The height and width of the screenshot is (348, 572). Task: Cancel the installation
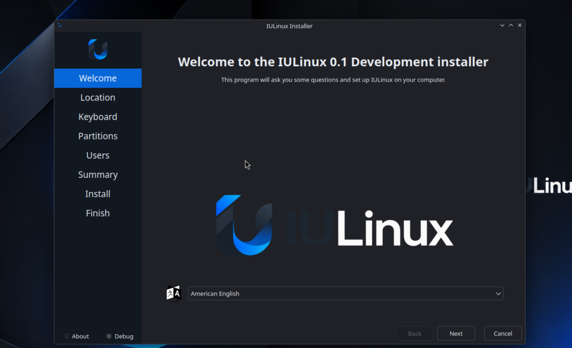click(x=502, y=333)
